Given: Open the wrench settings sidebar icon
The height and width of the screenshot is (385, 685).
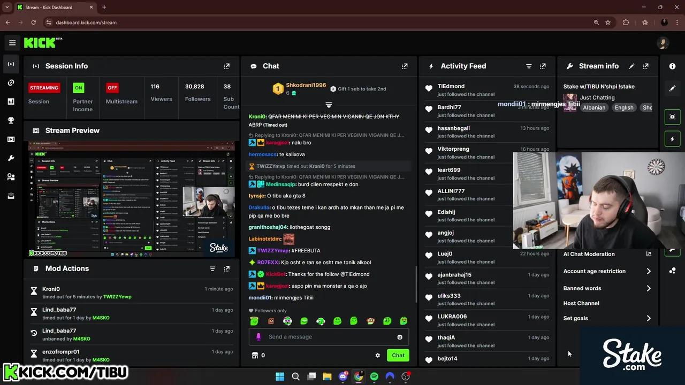Looking at the screenshot, I should pos(11,158).
